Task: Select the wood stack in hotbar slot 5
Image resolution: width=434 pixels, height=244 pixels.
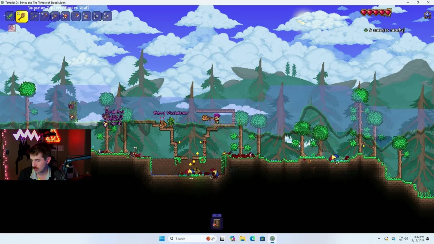Action: pos(55,16)
